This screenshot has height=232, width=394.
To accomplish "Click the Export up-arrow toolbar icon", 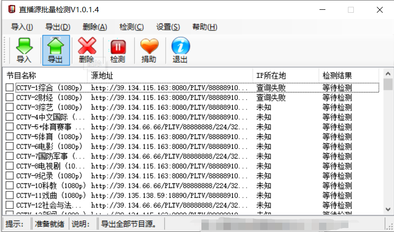I will click(55, 47).
